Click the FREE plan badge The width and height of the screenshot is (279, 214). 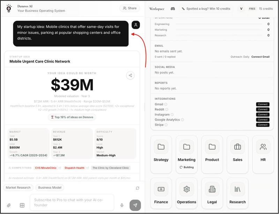click(x=252, y=9)
